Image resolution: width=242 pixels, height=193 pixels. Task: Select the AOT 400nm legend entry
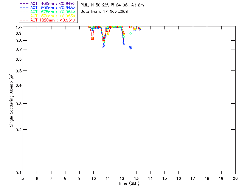click(x=48, y=3)
